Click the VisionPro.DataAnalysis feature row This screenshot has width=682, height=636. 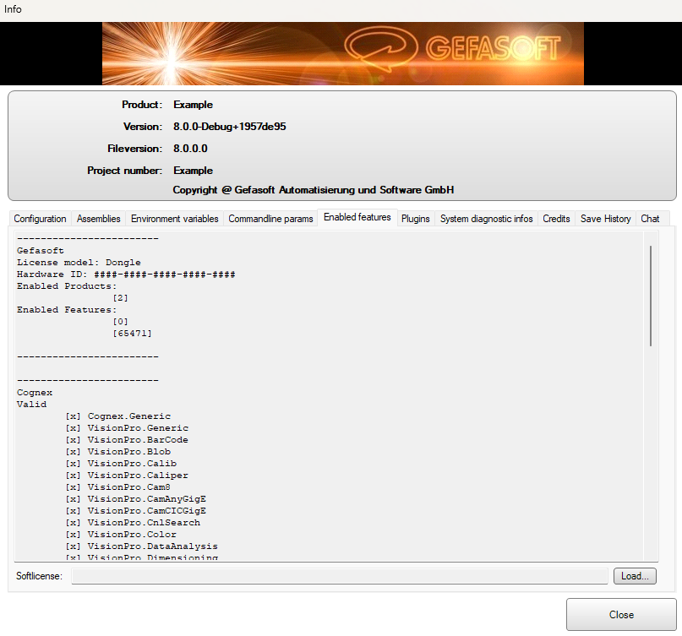(141, 546)
